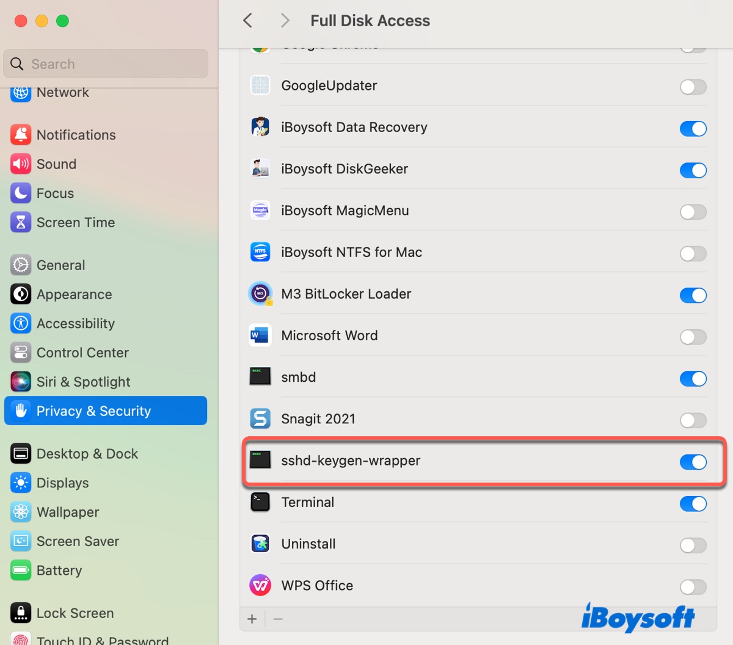This screenshot has height=645, width=733.
Task: Click the Notifications bell icon in sidebar
Action: 21,134
